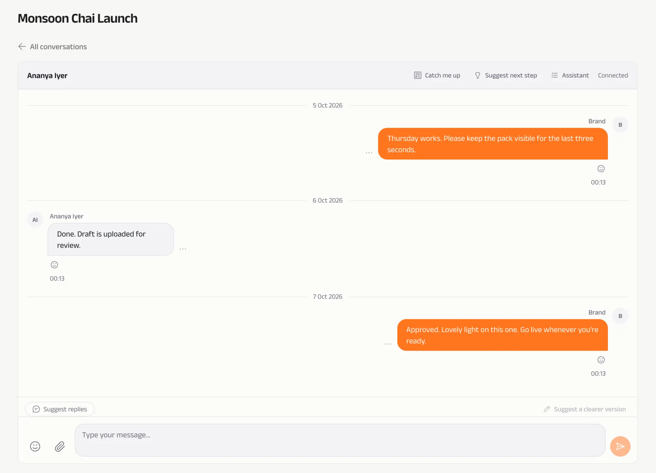Click the Connected status label

tap(613, 75)
